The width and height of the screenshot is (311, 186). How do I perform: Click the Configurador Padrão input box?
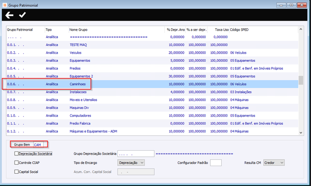pos(216,163)
